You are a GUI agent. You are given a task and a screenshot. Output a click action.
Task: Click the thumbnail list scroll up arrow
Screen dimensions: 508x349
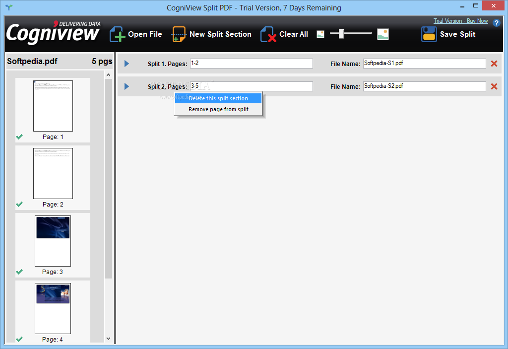pos(109,75)
